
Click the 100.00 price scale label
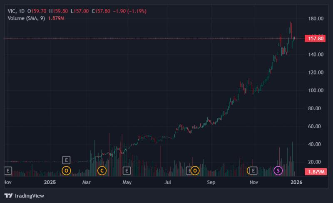[x=316, y=90]
